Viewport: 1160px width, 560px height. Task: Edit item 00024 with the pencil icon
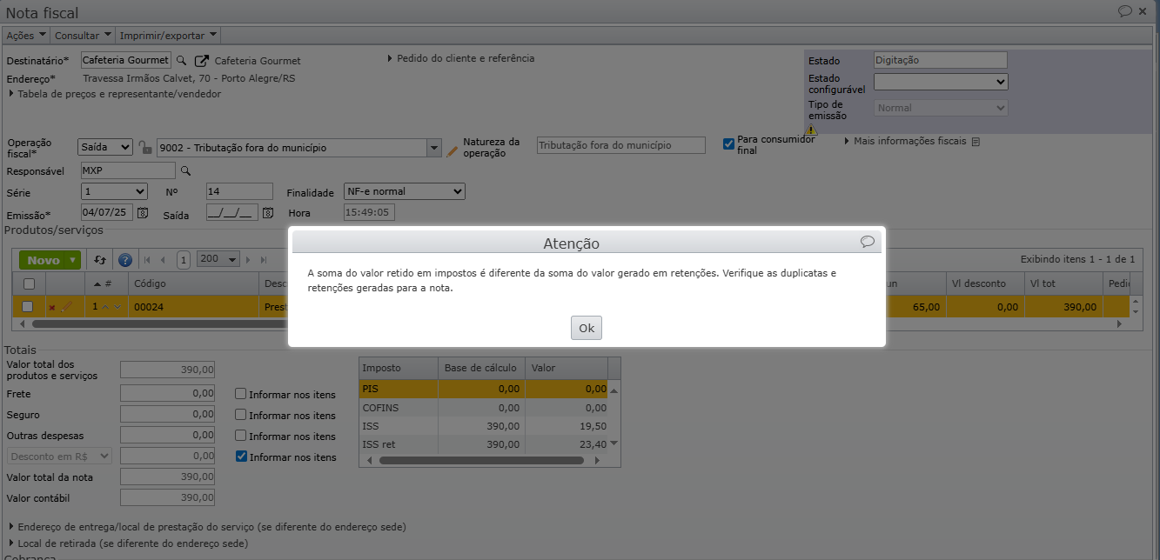(66, 307)
